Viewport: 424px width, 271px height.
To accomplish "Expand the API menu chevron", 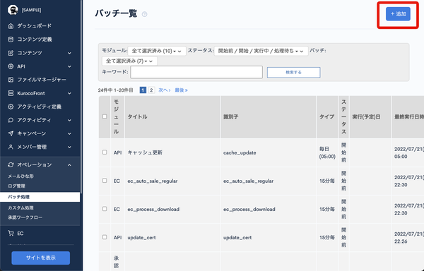I will tap(69, 66).
